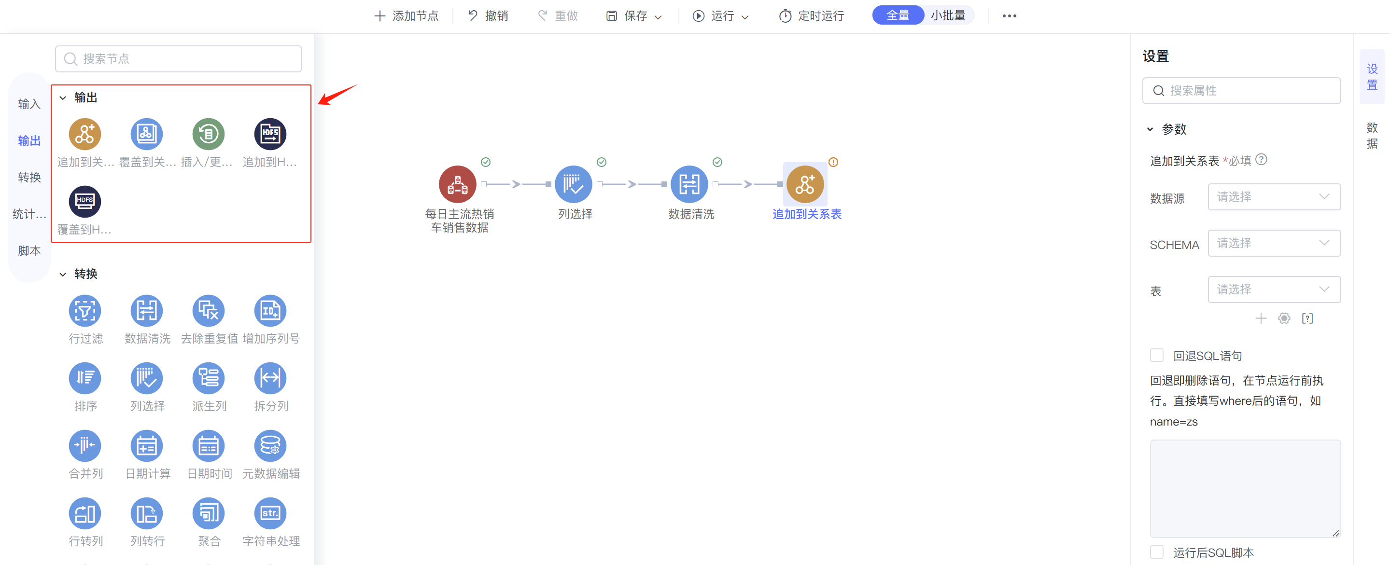Go to 转换 category in sidebar
The height and width of the screenshot is (565, 1390).
click(x=29, y=178)
